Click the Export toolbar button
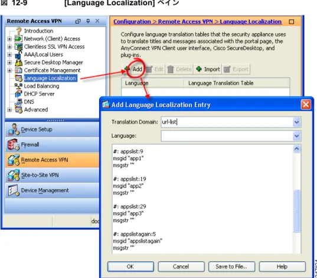 pyautogui.click(x=236, y=69)
